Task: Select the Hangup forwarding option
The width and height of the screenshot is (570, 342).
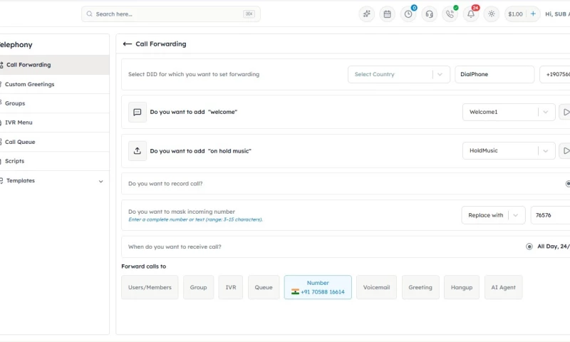Action: click(462, 287)
